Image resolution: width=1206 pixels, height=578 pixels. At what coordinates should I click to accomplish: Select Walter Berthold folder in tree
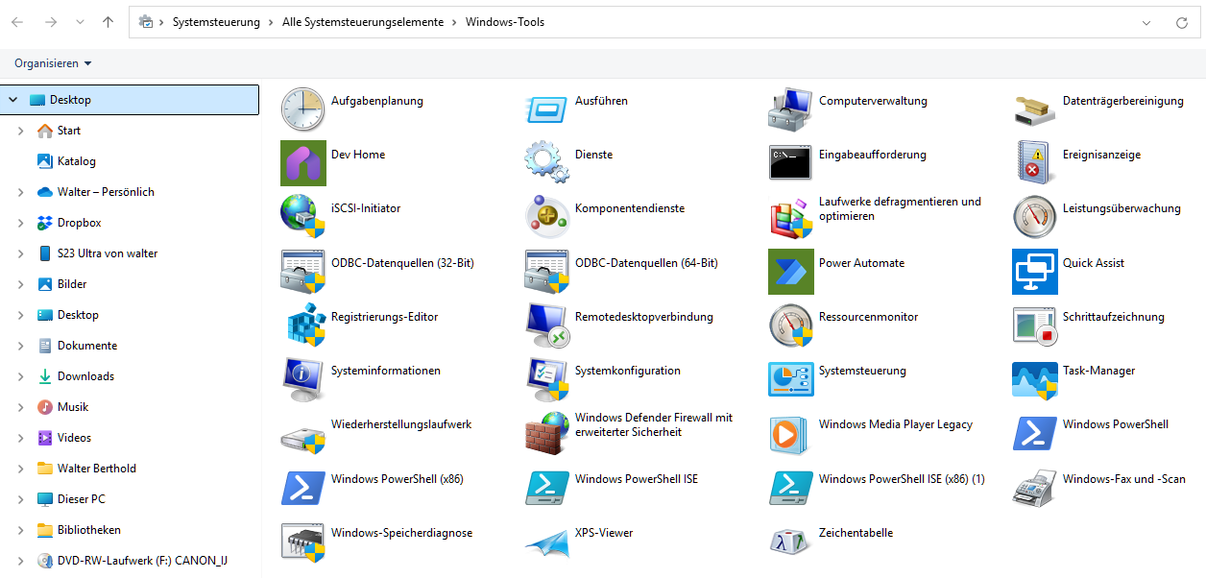tap(97, 469)
